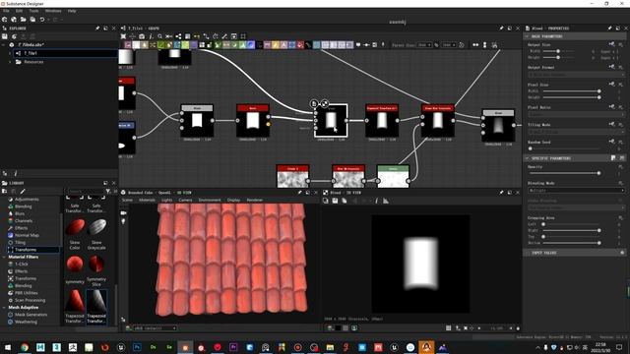The width and height of the screenshot is (630, 354).
Task: Open the Lights menu in 3D view
Action: pyautogui.click(x=166, y=200)
